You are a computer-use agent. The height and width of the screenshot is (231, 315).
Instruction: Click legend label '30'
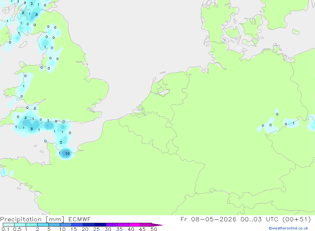tap(108, 229)
